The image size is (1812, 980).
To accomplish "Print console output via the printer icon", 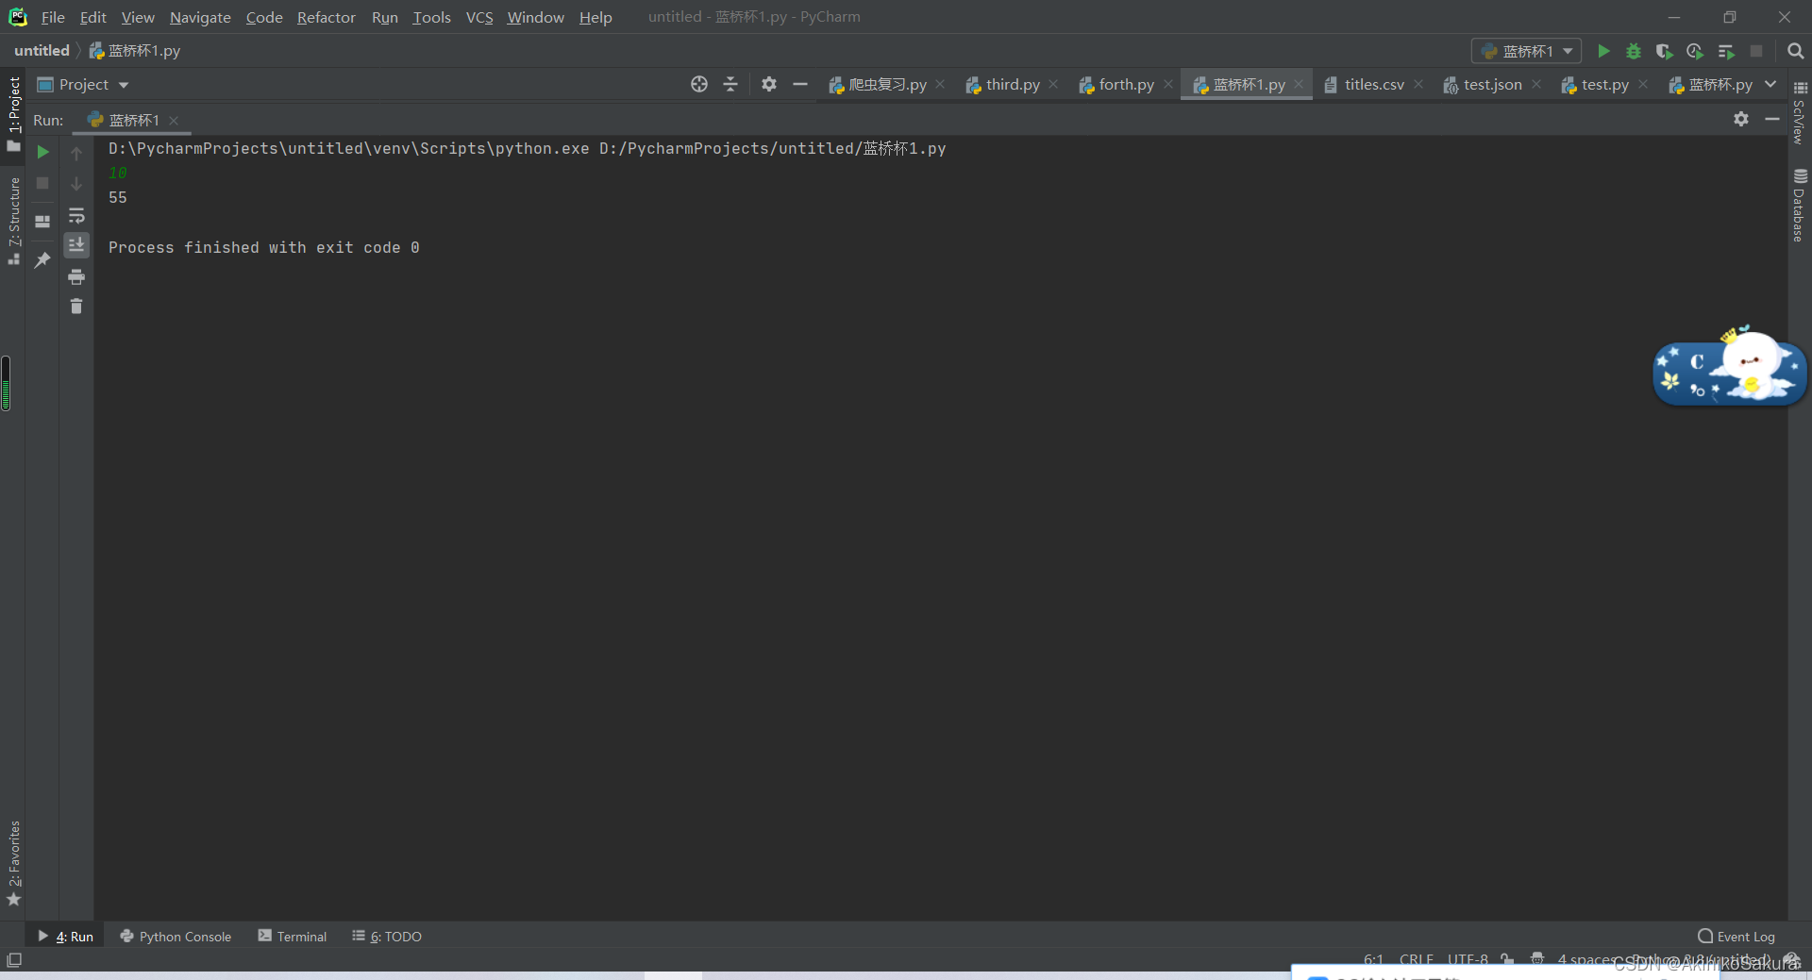I will click(x=76, y=277).
